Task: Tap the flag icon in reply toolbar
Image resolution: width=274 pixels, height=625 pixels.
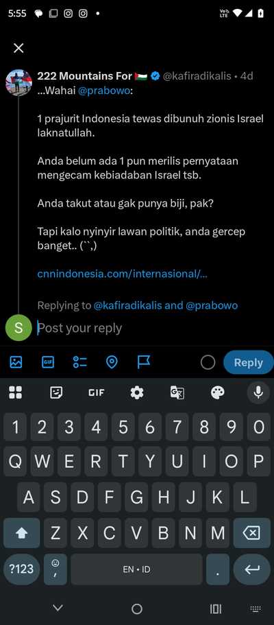Action: click(143, 362)
